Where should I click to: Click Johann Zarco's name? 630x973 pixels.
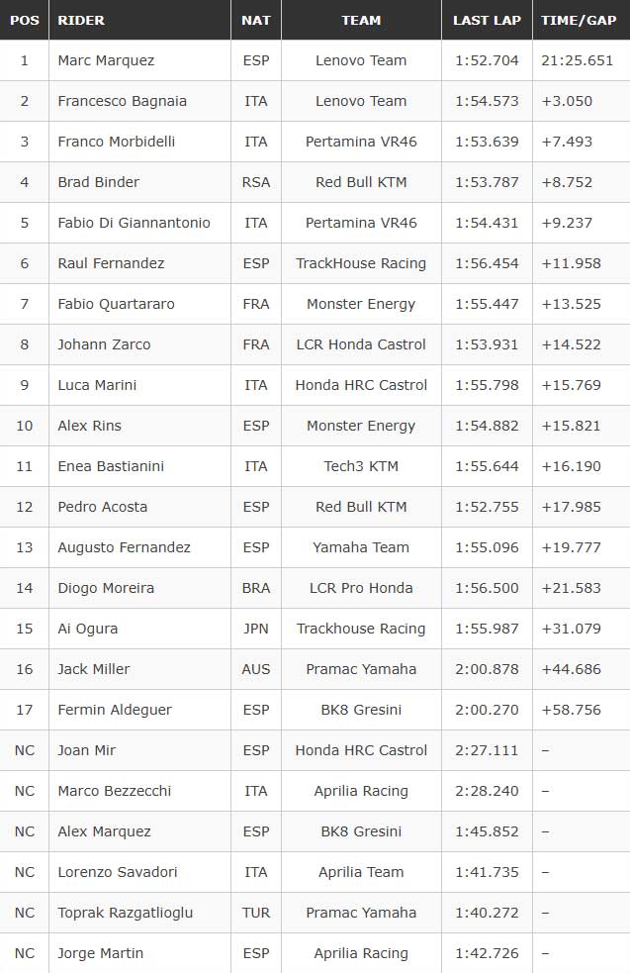(x=104, y=344)
